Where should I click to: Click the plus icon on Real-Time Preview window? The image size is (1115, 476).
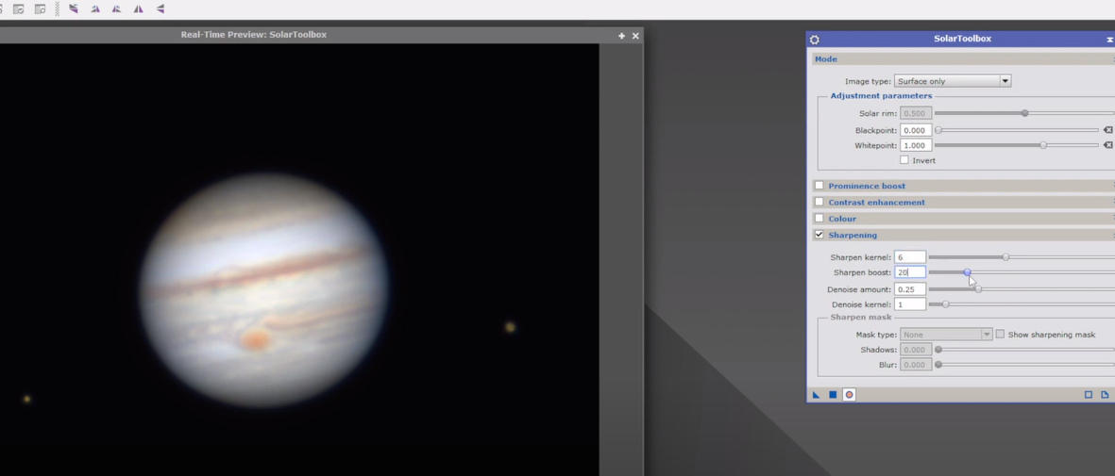pyautogui.click(x=621, y=36)
